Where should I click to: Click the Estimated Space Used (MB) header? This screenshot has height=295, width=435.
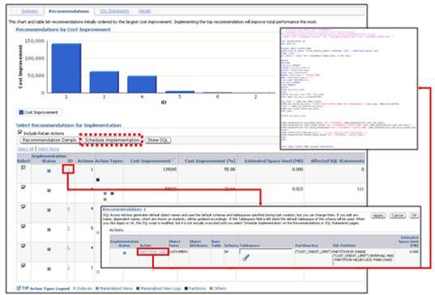(274, 161)
